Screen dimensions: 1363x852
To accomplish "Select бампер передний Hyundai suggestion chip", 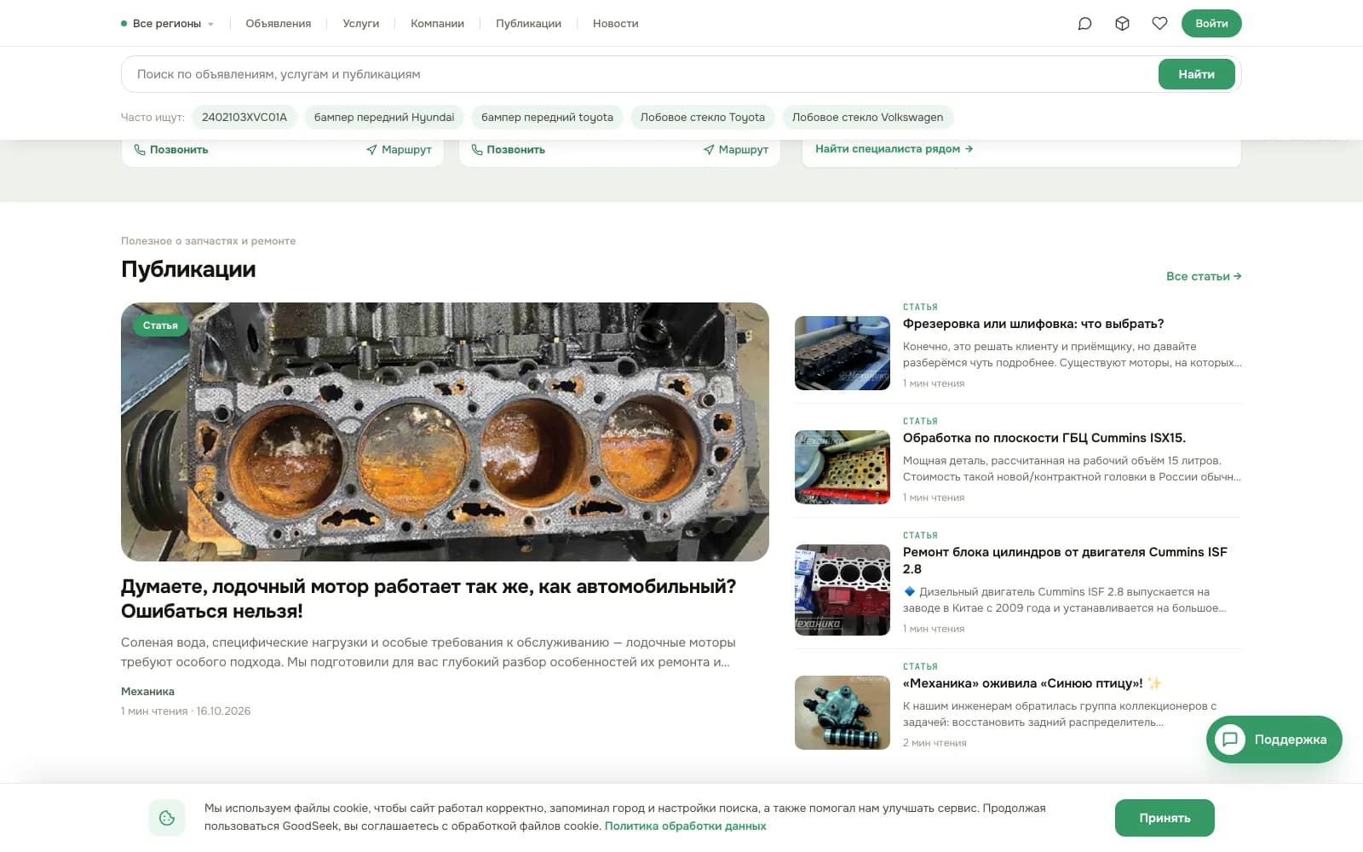I will tap(384, 118).
